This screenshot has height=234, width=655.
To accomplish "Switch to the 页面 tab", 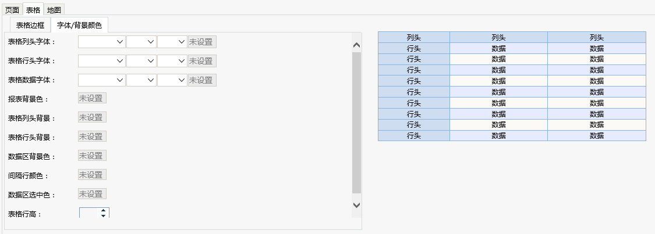I will tap(12, 10).
